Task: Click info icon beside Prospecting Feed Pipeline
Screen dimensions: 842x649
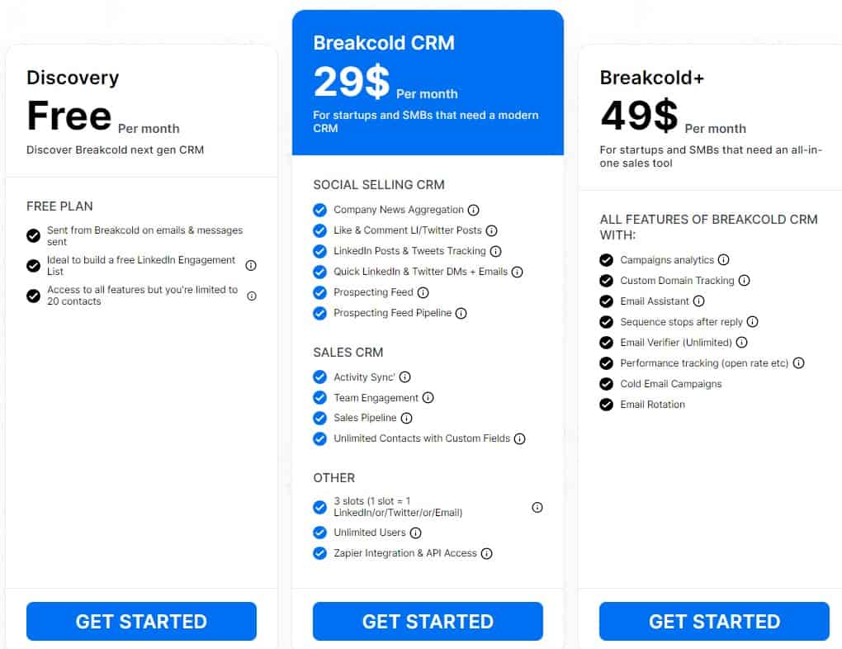Action: [461, 314]
